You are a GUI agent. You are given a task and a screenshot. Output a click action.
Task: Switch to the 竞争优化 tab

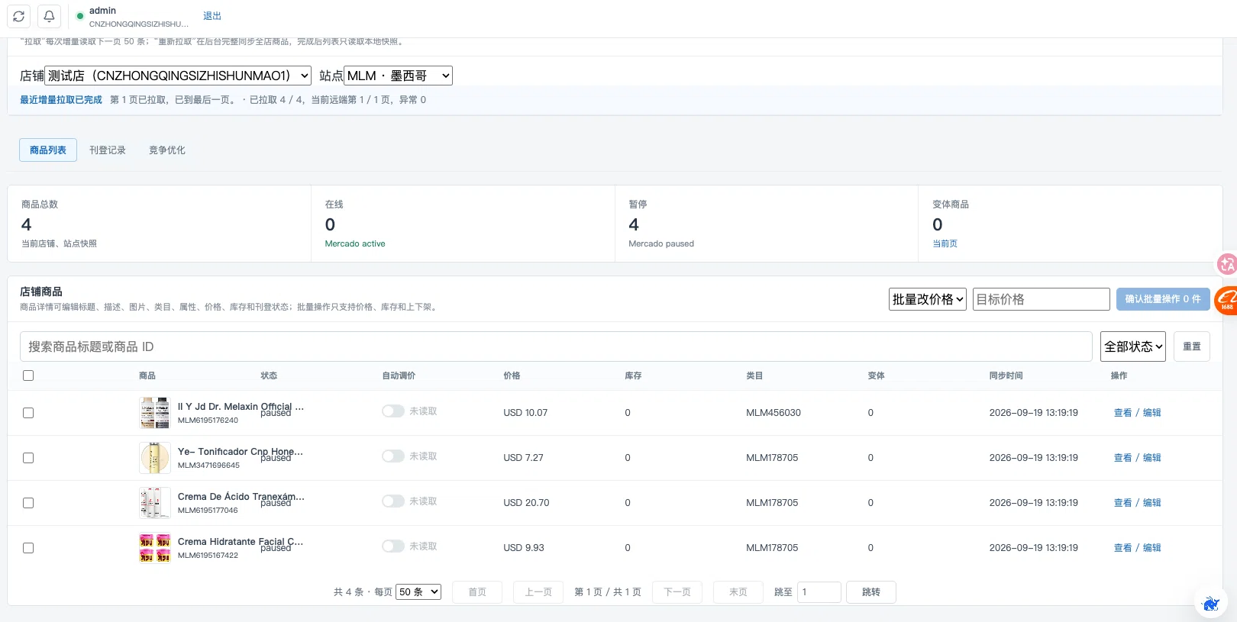pyautogui.click(x=167, y=150)
